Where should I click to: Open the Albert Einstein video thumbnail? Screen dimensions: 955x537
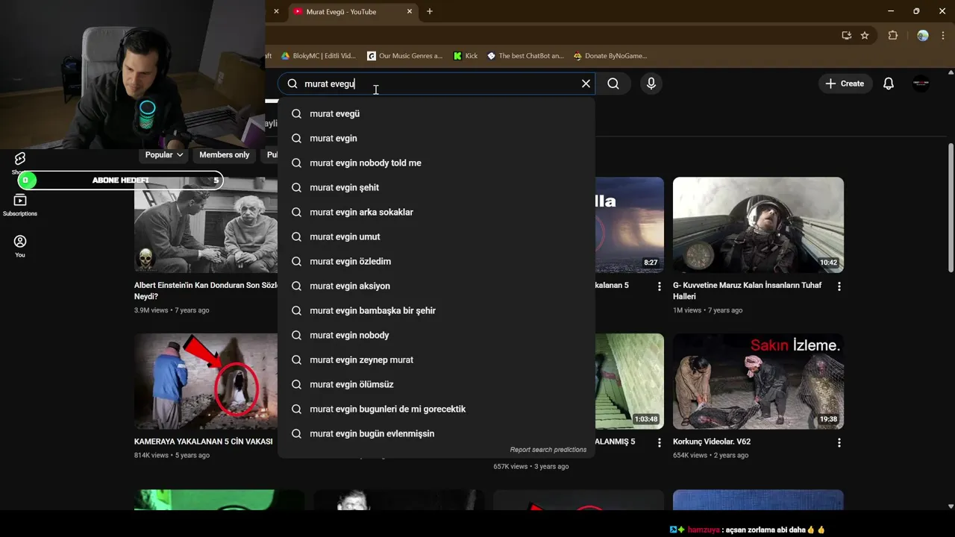click(206, 224)
